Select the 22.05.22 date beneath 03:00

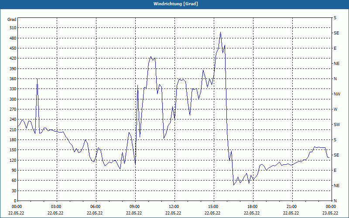point(56,213)
